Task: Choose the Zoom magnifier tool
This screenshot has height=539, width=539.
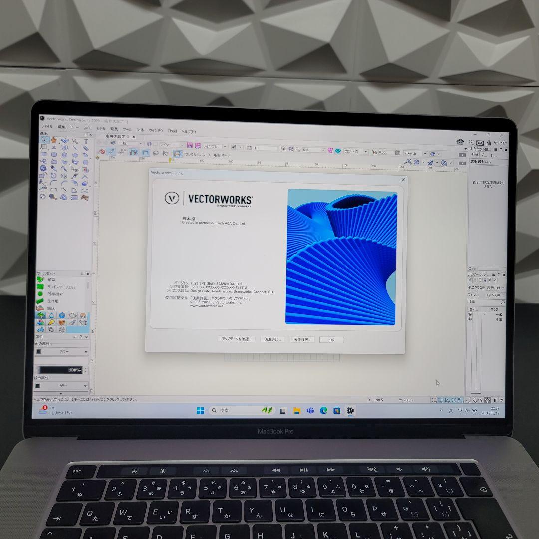Action: tap(75, 140)
